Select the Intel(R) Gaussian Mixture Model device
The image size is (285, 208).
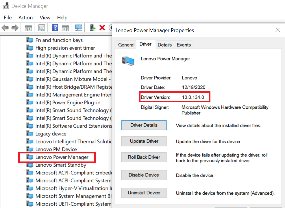(x=73, y=79)
